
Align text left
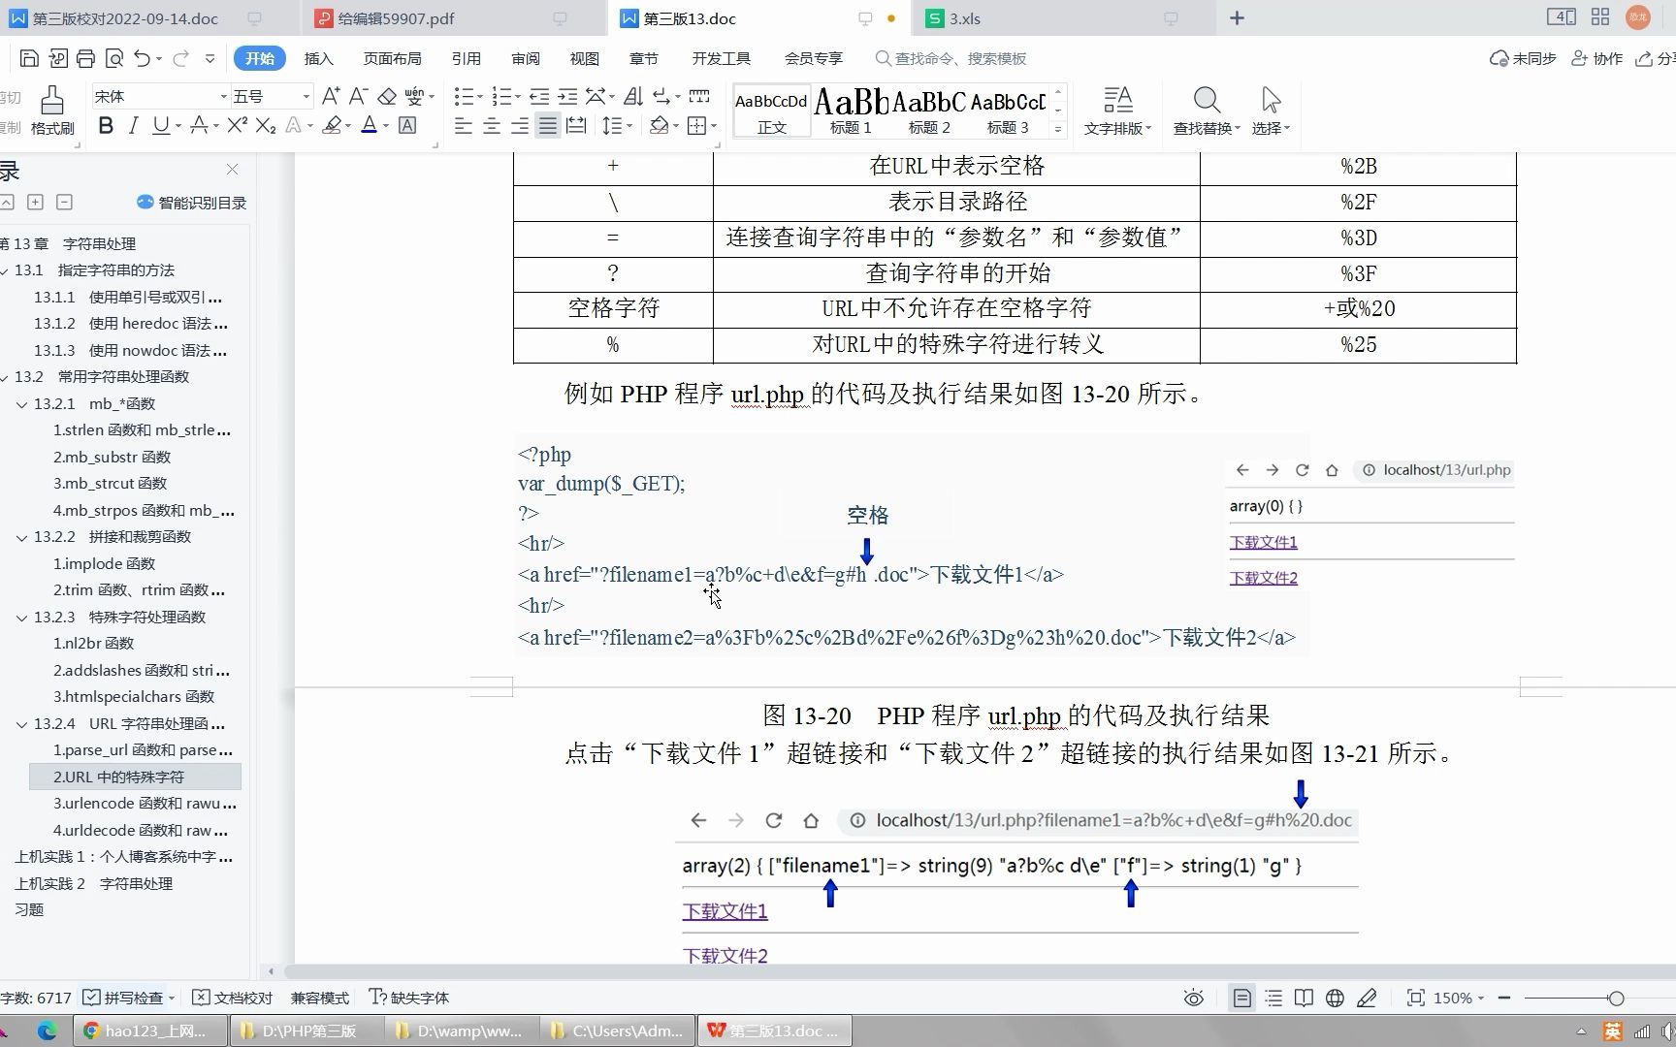point(464,126)
